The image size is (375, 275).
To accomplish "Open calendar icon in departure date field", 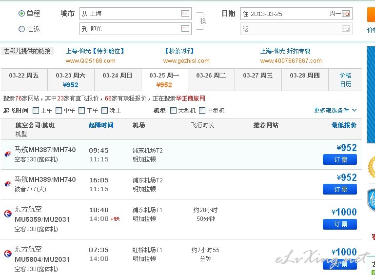I will [x=346, y=13].
